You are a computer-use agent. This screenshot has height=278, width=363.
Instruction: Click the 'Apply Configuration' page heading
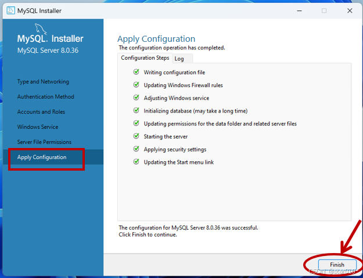click(156, 39)
